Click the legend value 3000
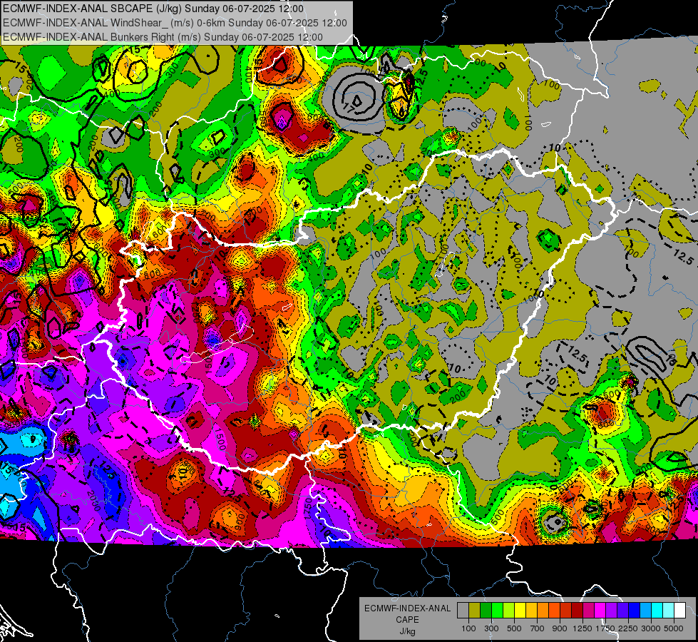The height and width of the screenshot is (642, 698). click(651, 628)
